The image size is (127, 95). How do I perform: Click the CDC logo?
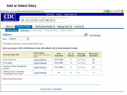[10, 17]
